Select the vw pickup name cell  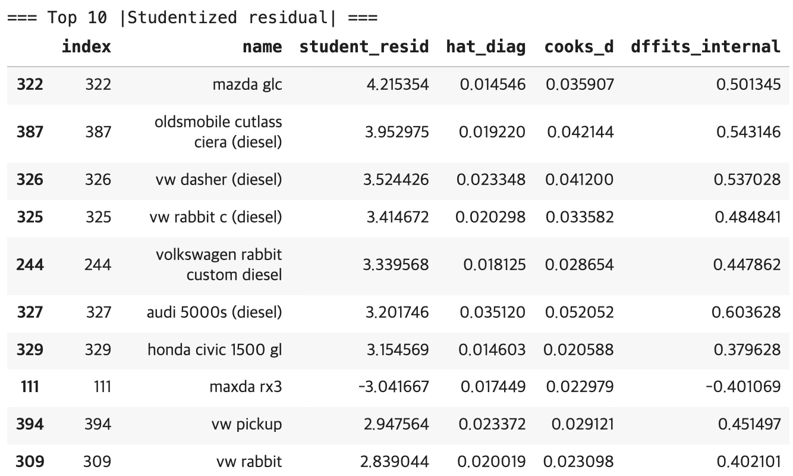246,424
